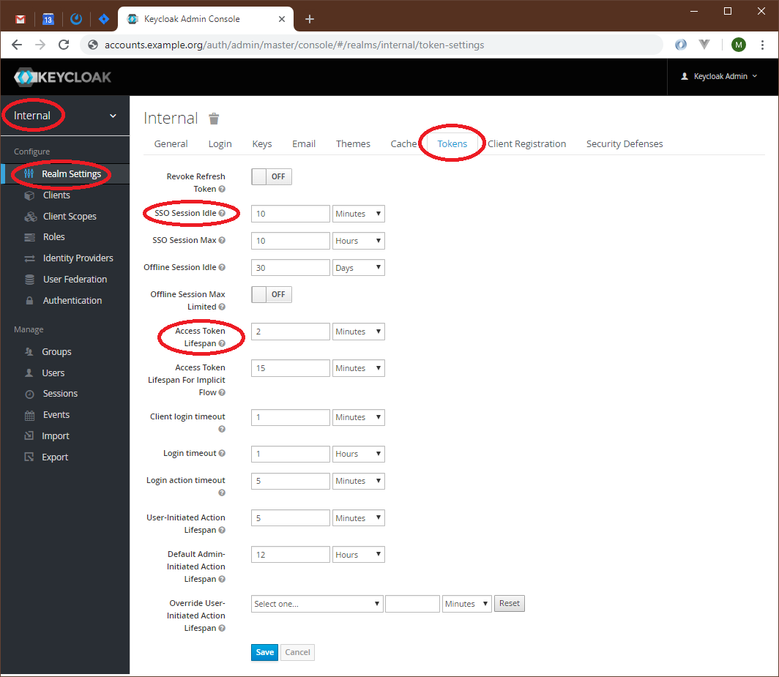The height and width of the screenshot is (677, 779).
Task: Switch to the Login tab
Action: [220, 143]
